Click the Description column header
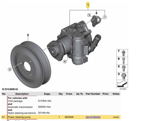162x121 pixels. [22, 94]
